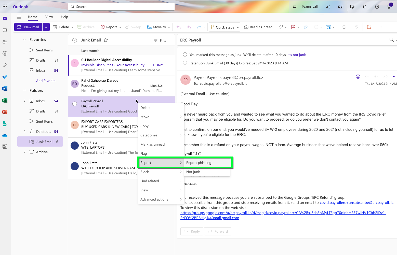Open more toolbar options ellipsis
Viewport: 397px width, 255px height.
coord(381,27)
